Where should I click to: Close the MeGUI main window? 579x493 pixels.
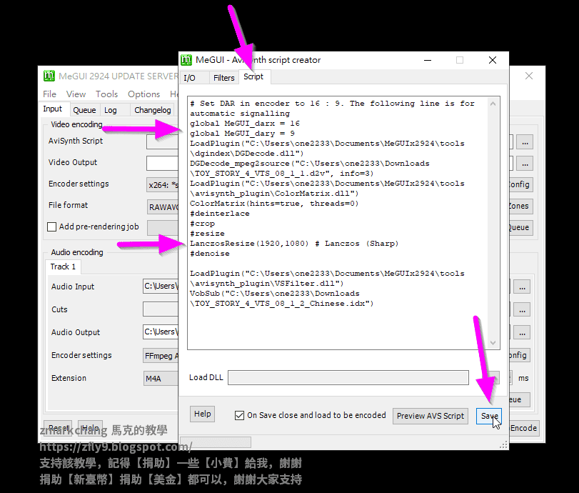(529, 76)
